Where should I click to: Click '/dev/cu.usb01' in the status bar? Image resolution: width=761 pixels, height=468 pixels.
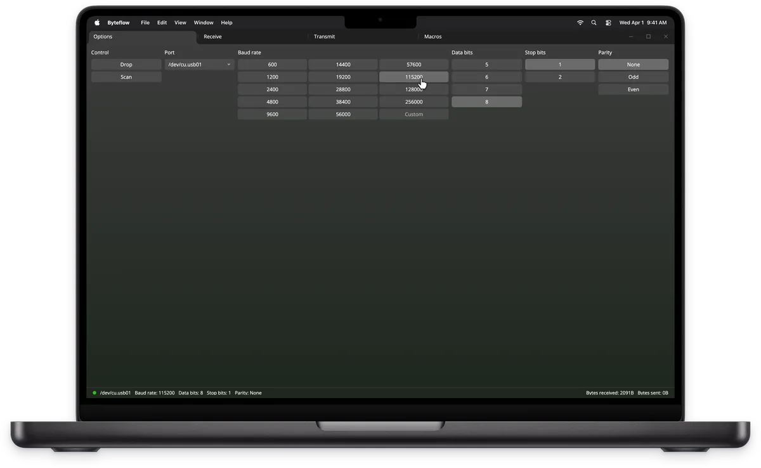click(x=115, y=393)
